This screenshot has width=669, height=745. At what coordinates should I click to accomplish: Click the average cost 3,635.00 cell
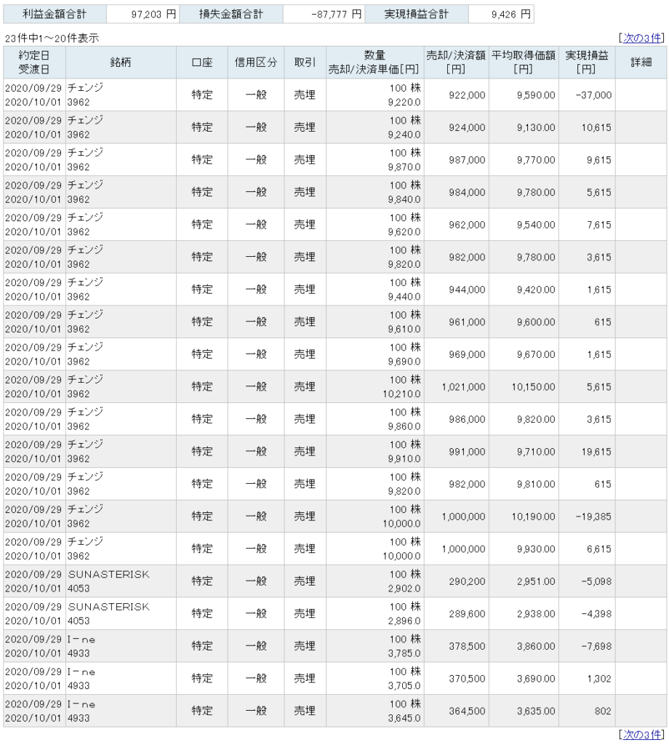click(524, 712)
